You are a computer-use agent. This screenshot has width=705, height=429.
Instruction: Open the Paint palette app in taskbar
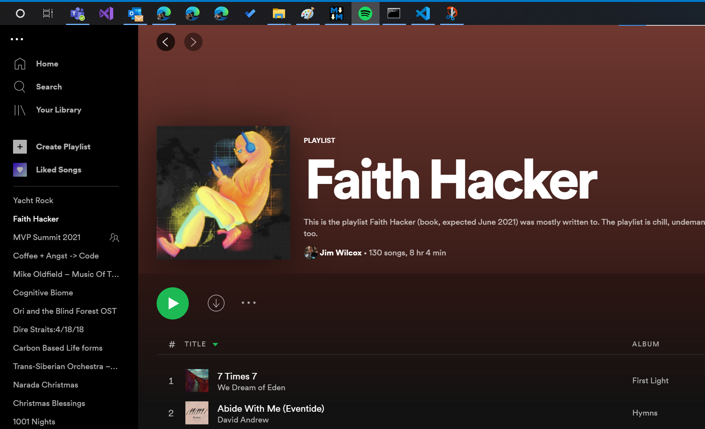point(308,14)
